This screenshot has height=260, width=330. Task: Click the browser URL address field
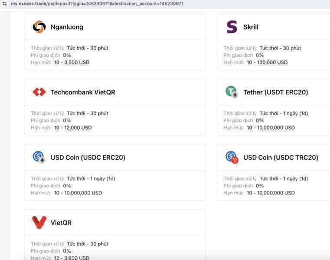97,3
